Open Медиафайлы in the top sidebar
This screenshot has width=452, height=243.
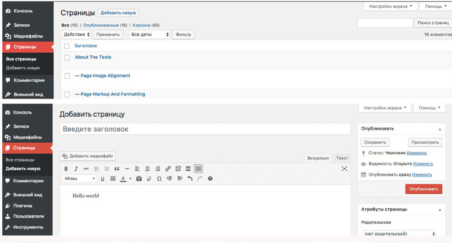(28, 36)
